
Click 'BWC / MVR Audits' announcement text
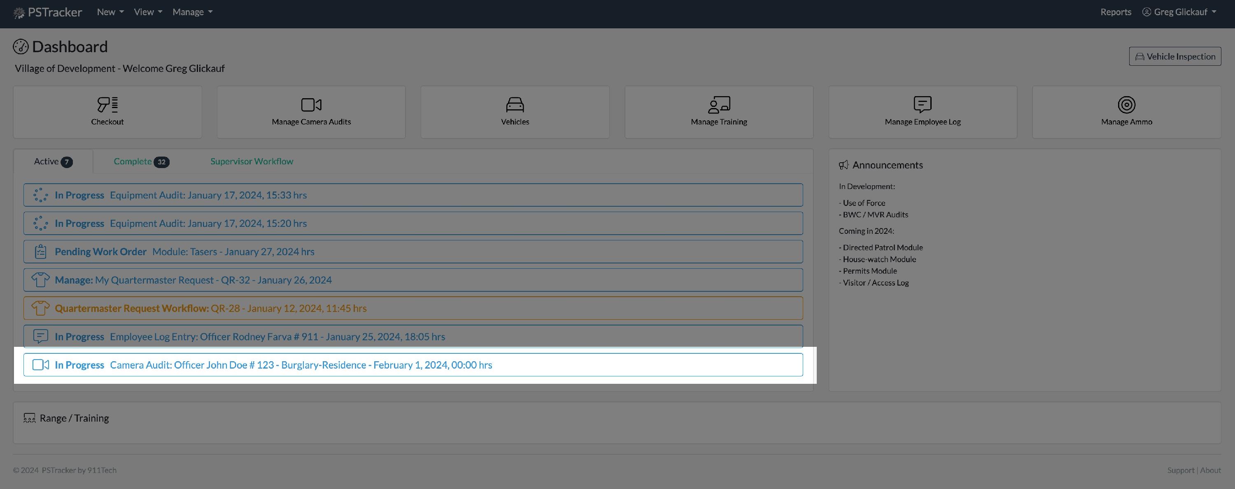click(x=876, y=215)
